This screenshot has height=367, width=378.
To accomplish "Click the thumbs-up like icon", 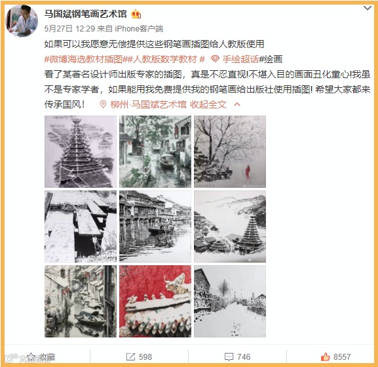I will [325, 356].
